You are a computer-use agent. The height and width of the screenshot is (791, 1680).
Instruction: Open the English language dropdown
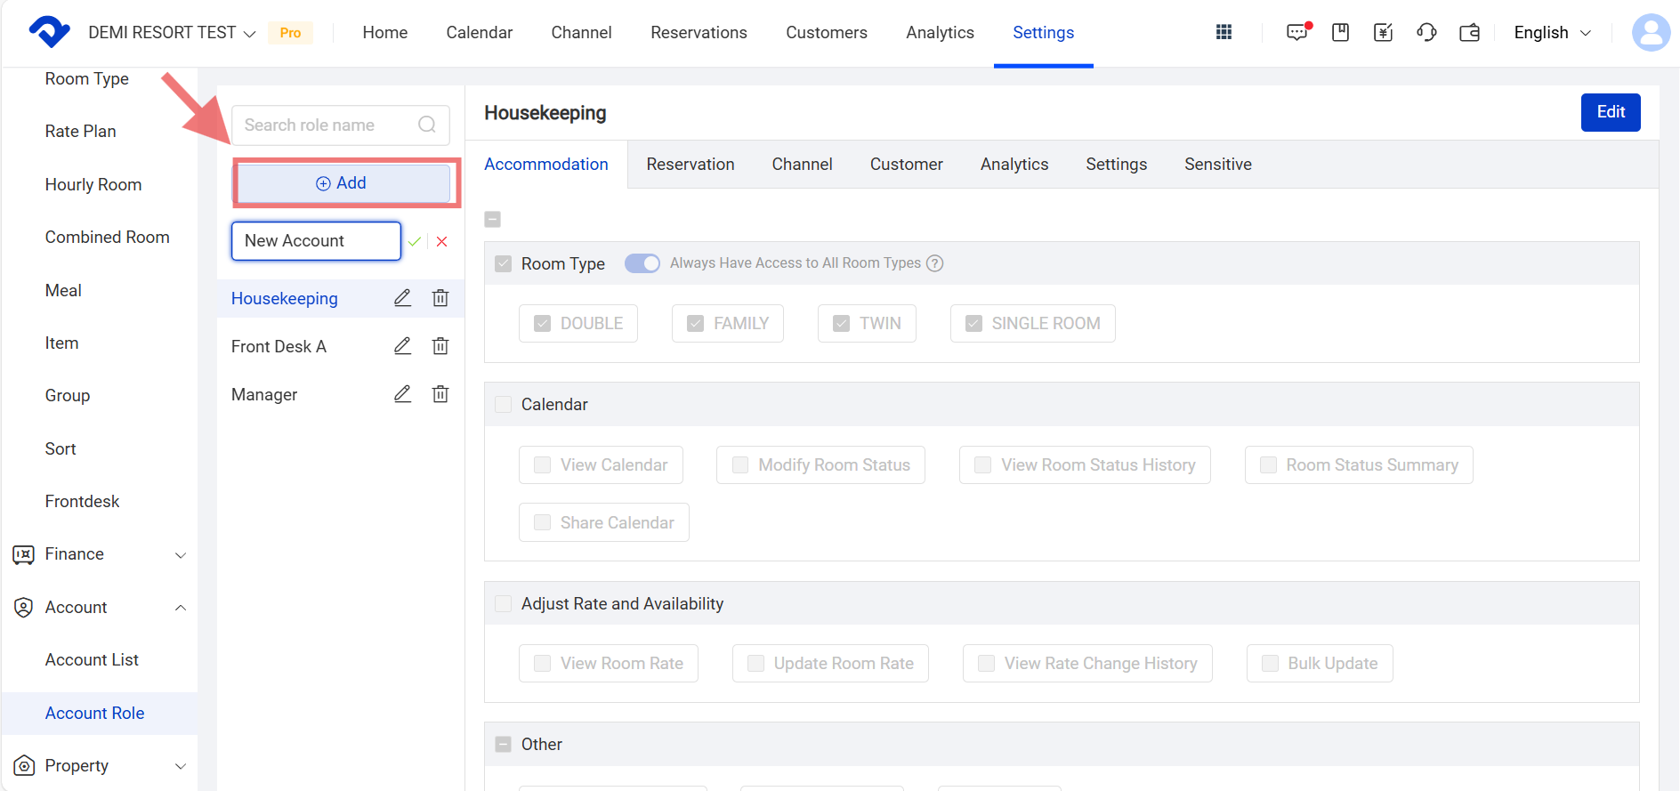pos(1552,33)
